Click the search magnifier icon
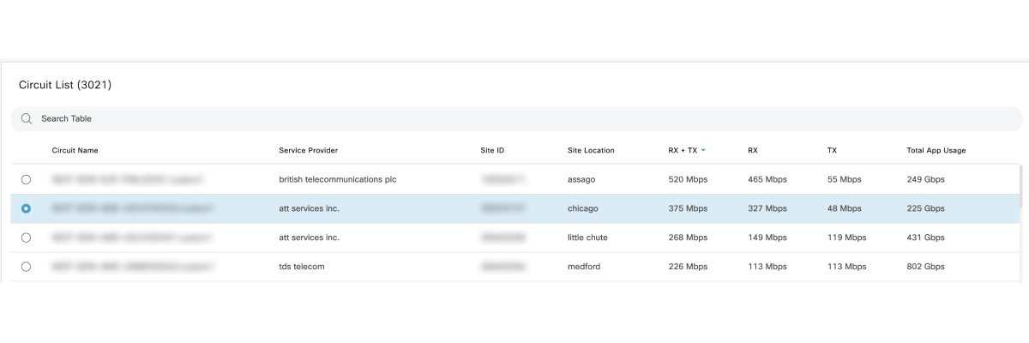This screenshot has height=343, width=1029. (x=27, y=118)
